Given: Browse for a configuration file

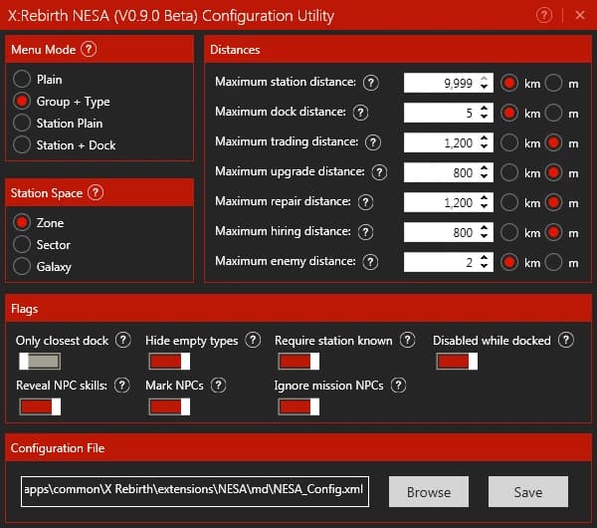Looking at the screenshot, I should click(429, 492).
